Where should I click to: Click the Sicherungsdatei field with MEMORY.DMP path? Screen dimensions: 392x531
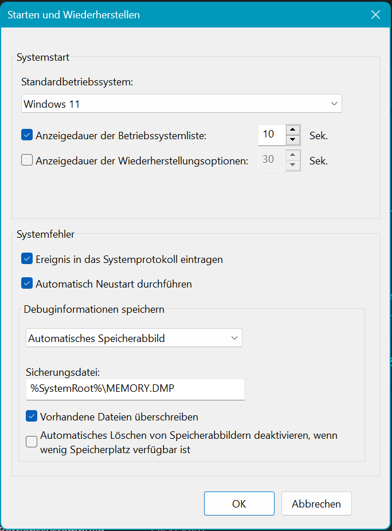point(135,389)
